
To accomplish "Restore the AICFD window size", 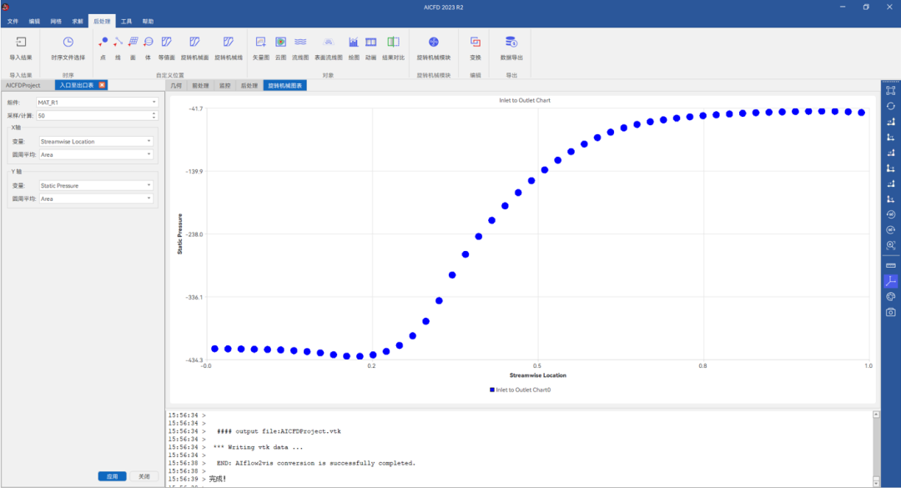I will (x=866, y=7).
